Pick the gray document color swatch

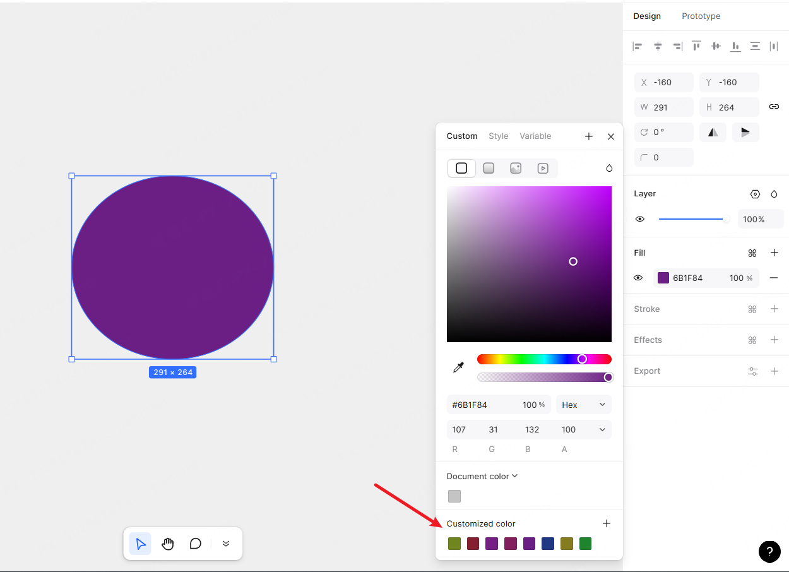pos(454,496)
